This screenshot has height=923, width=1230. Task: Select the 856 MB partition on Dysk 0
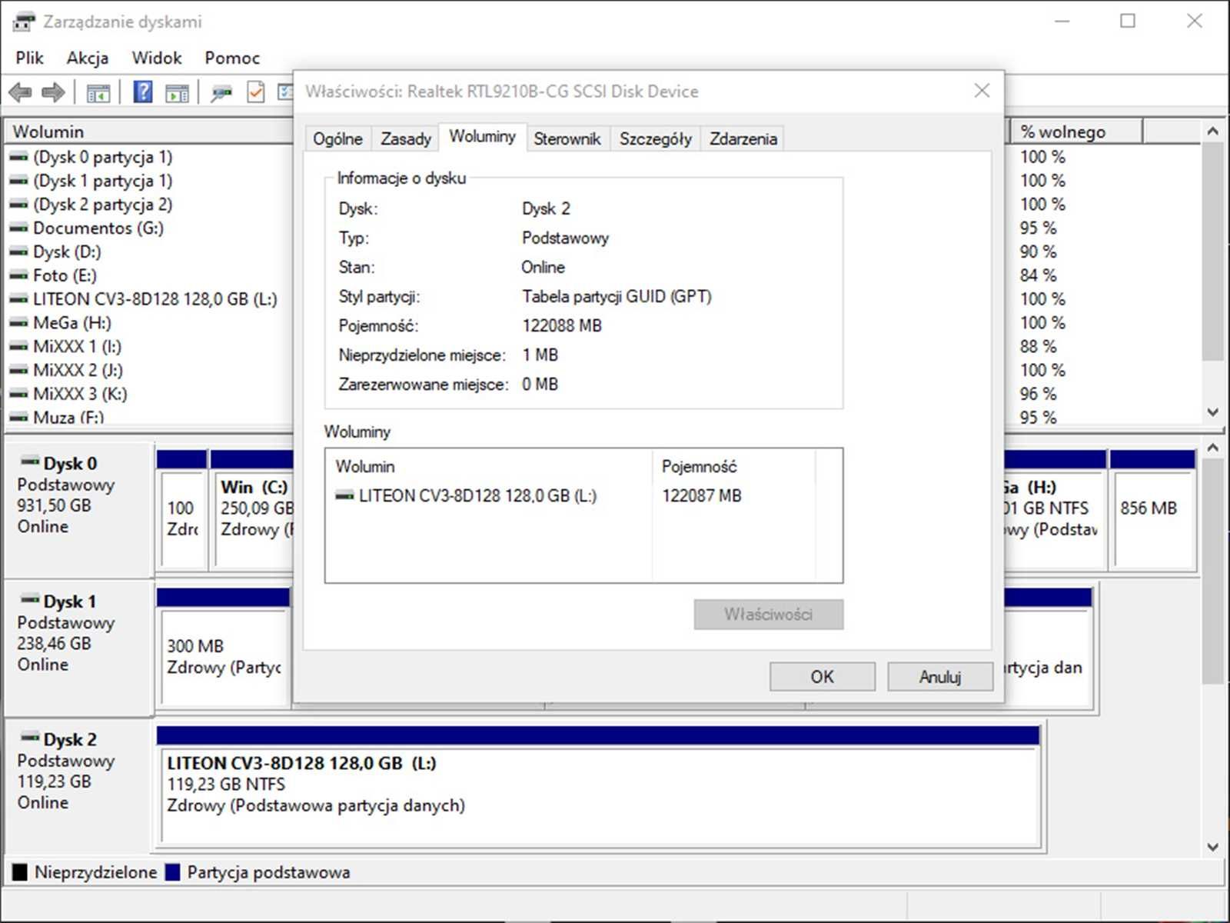point(1152,511)
